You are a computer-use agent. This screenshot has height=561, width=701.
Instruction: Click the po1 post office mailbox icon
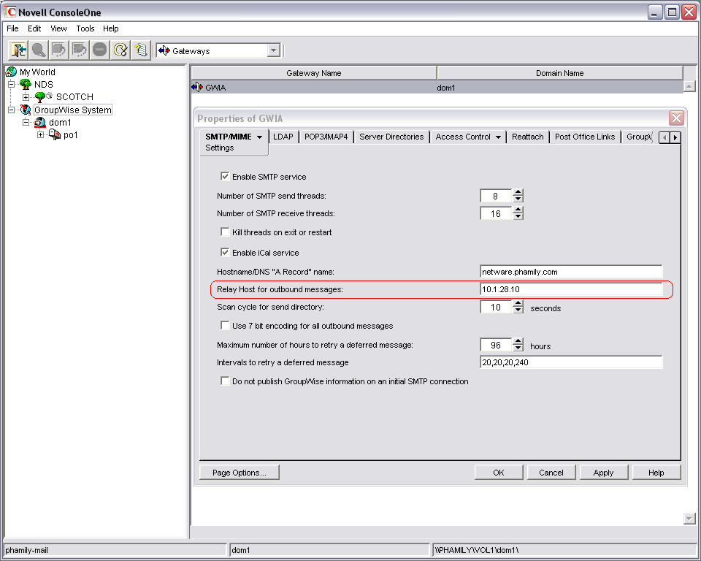(x=55, y=134)
